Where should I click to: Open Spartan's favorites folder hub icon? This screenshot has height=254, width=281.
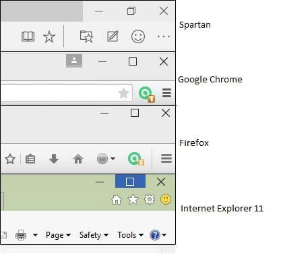(x=86, y=36)
